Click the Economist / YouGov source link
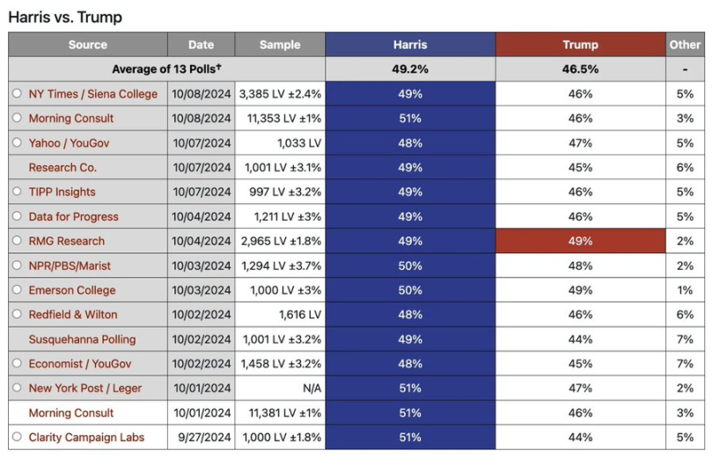This screenshot has width=713, height=458. pos(82,363)
